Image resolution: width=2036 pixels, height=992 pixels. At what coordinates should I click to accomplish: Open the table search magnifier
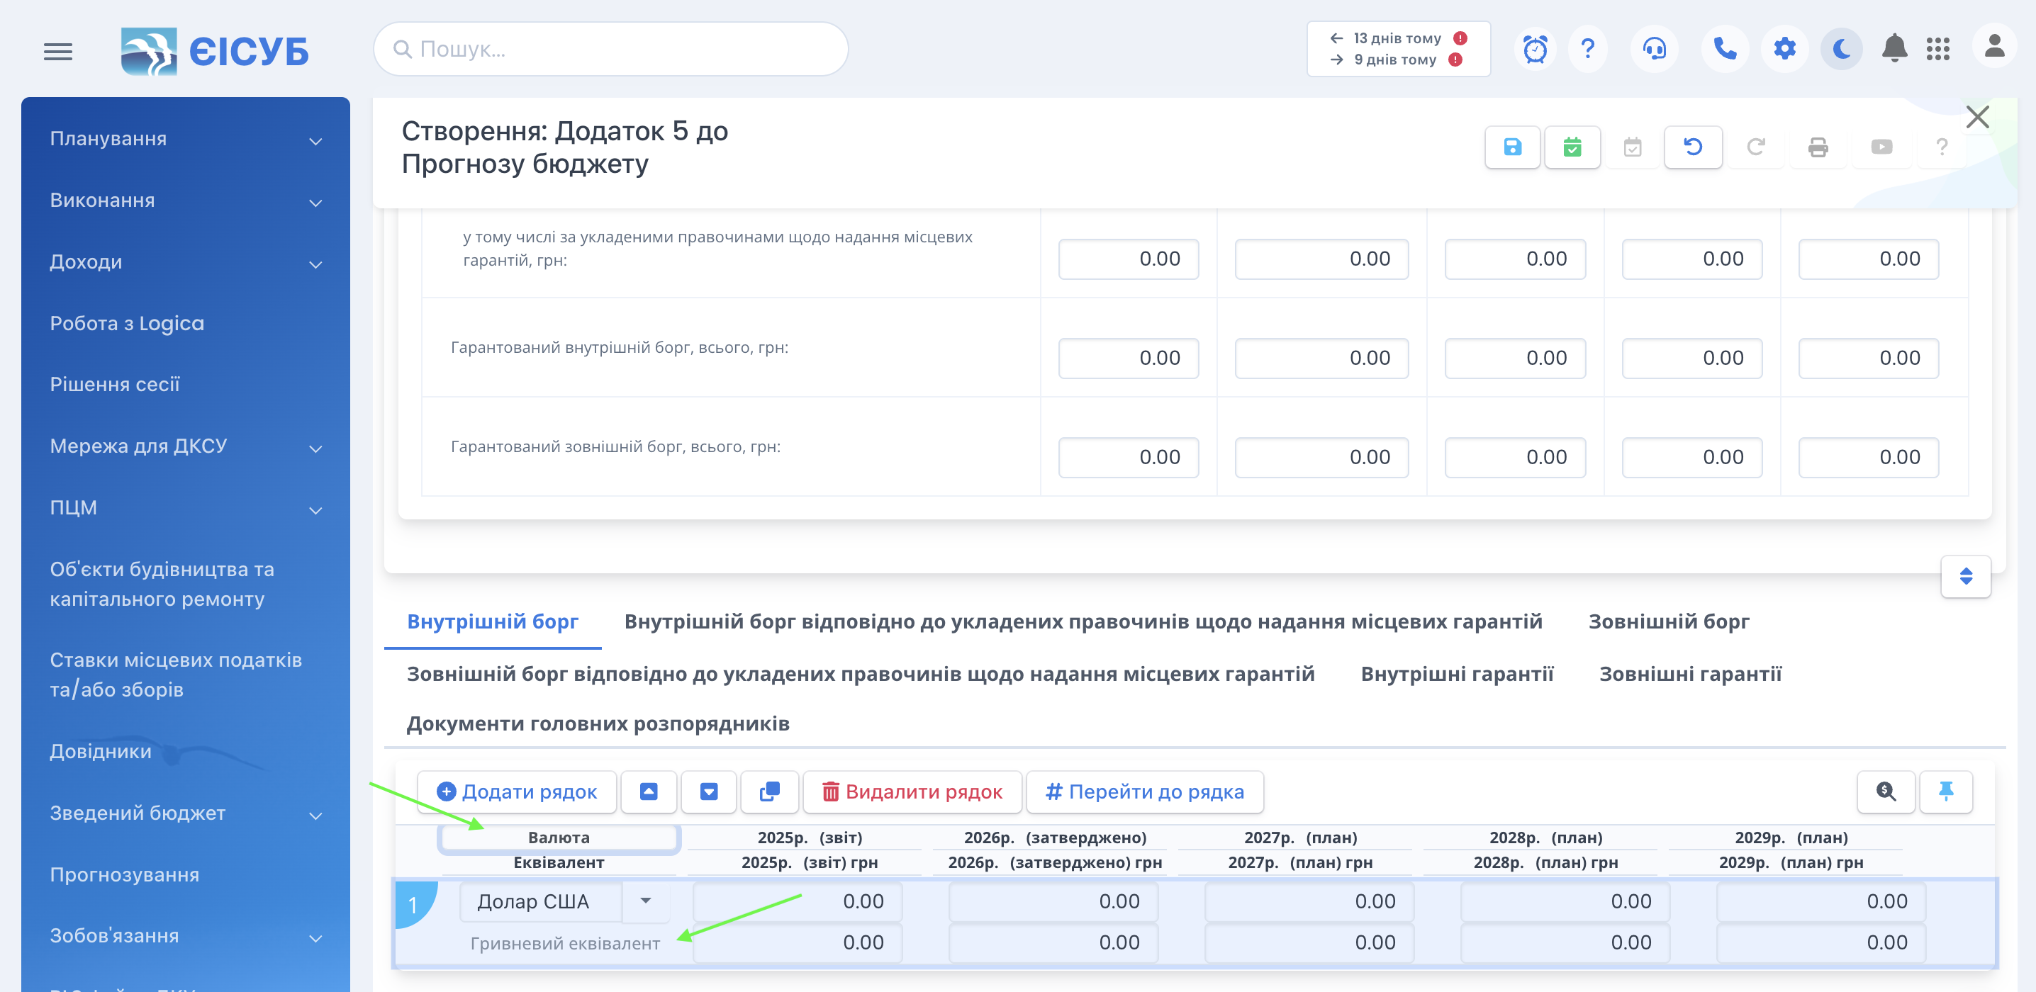pyautogui.click(x=1886, y=791)
